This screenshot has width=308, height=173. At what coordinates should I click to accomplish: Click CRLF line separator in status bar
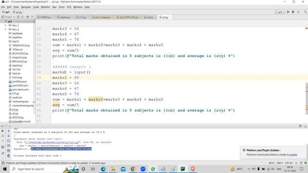pos(280,163)
